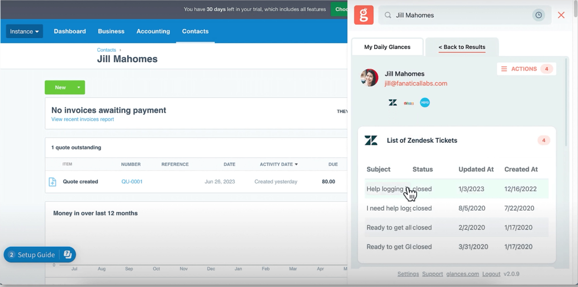Click the Setup Guide button

pos(40,255)
